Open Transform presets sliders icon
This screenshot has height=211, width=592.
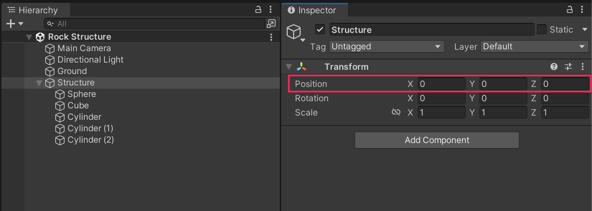tap(568, 67)
